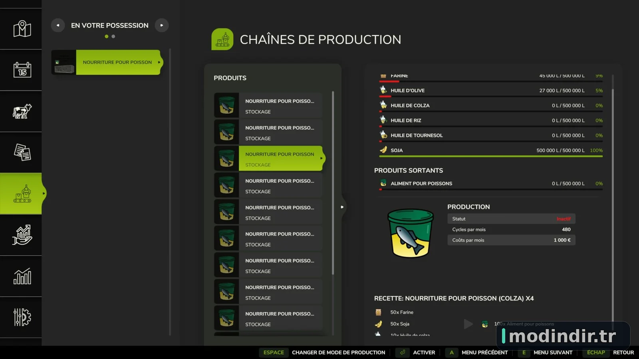Click the Huile de riz storage label
The width and height of the screenshot is (639, 359).
point(406,120)
